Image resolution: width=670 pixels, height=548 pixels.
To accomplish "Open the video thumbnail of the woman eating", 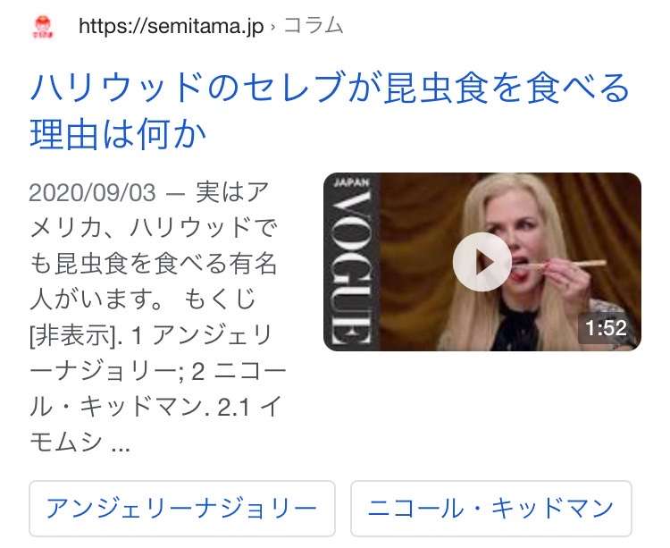I will (482, 262).
